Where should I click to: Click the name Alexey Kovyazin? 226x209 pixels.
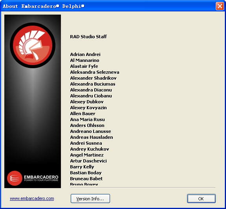point(88,108)
